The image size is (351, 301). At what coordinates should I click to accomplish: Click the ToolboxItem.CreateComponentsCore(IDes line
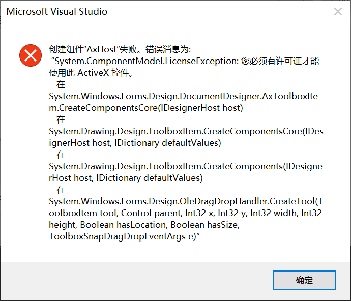point(186,131)
